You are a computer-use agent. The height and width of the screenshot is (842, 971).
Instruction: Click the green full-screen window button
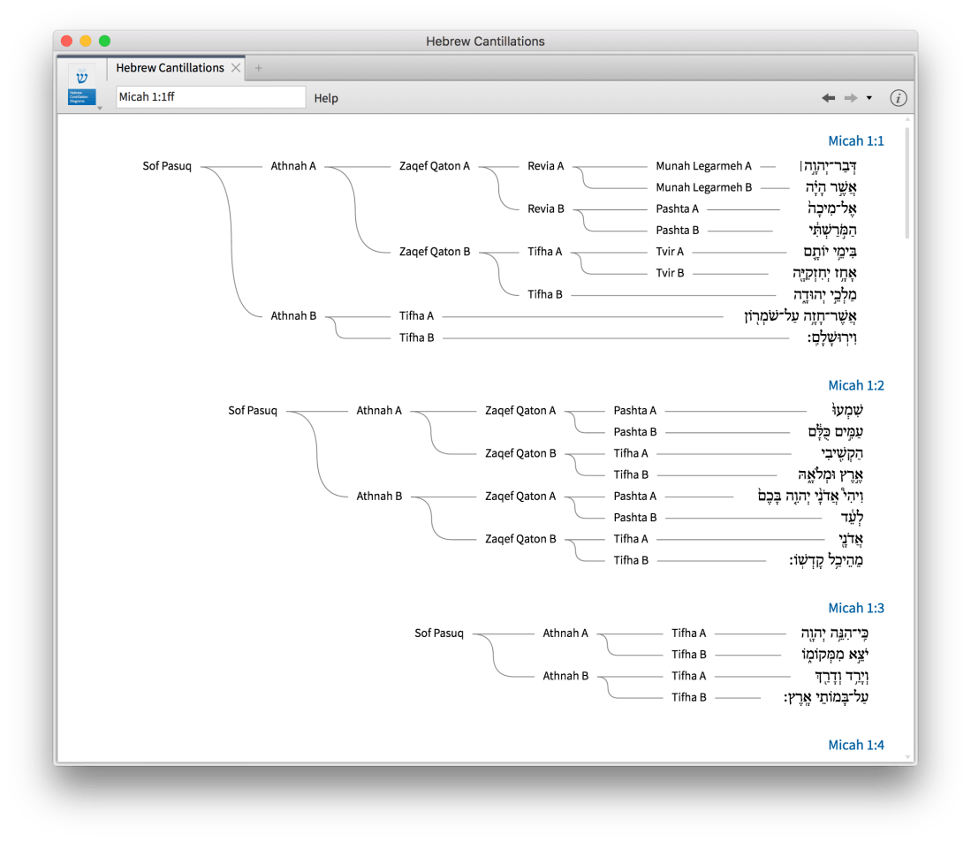[x=104, y=41]
